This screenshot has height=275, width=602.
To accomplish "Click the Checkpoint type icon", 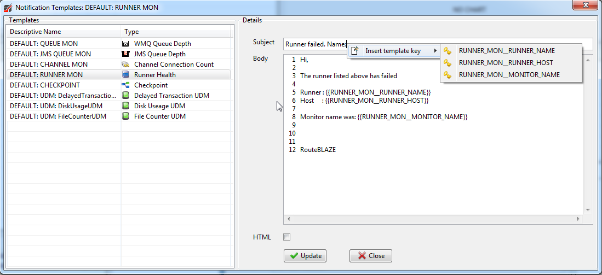I will point(125,85).
